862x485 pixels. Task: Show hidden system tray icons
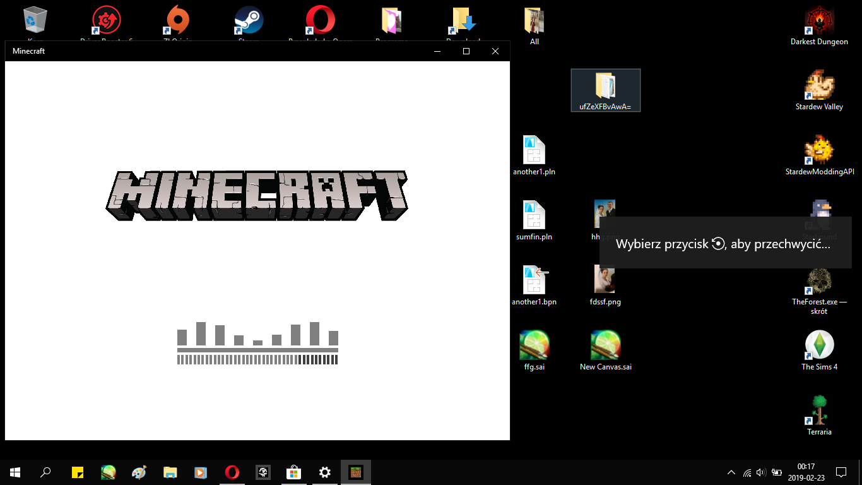click(x=731, y=472)
